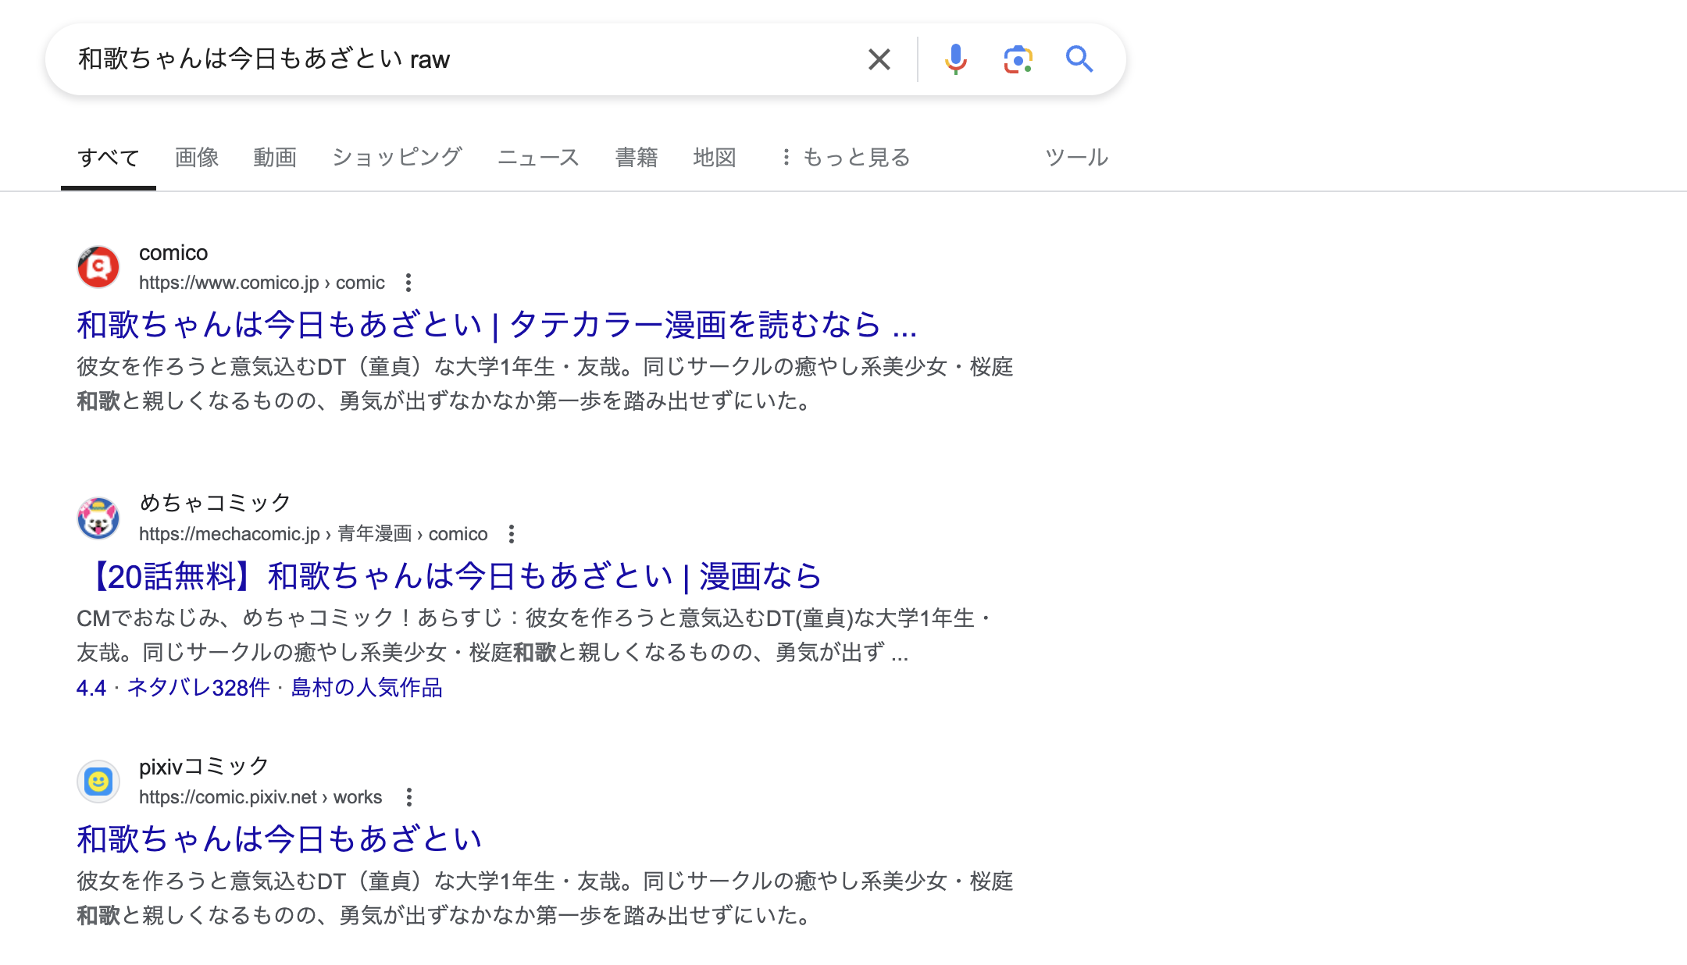Click the https://comic.pixiv.net › works URL

point(260,797)
